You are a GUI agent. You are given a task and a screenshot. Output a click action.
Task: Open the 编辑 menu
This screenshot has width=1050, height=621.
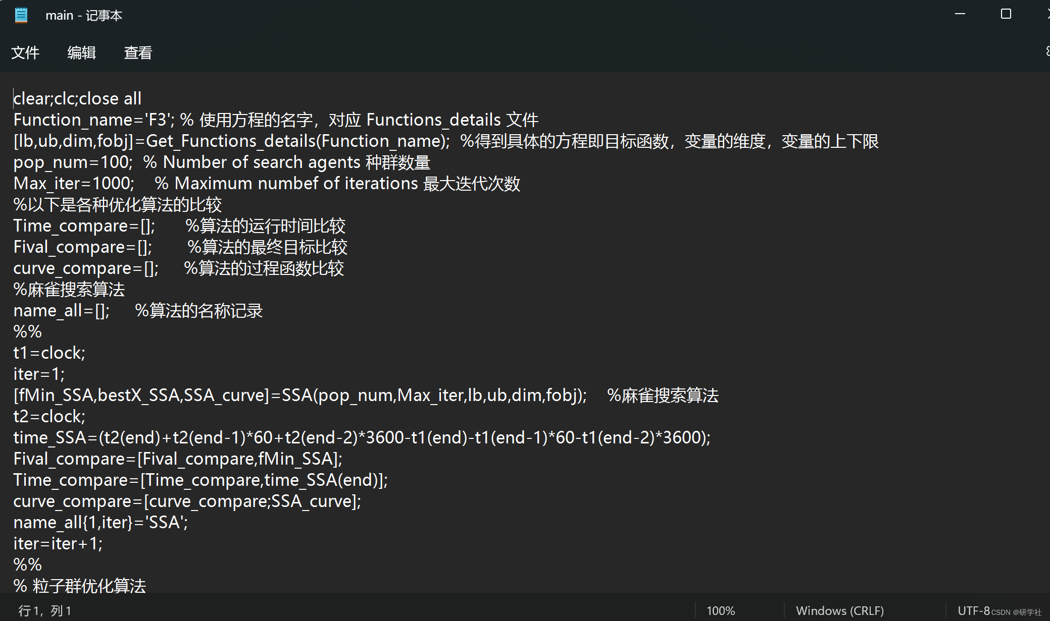pyautogui.click(x=82, y=52)
